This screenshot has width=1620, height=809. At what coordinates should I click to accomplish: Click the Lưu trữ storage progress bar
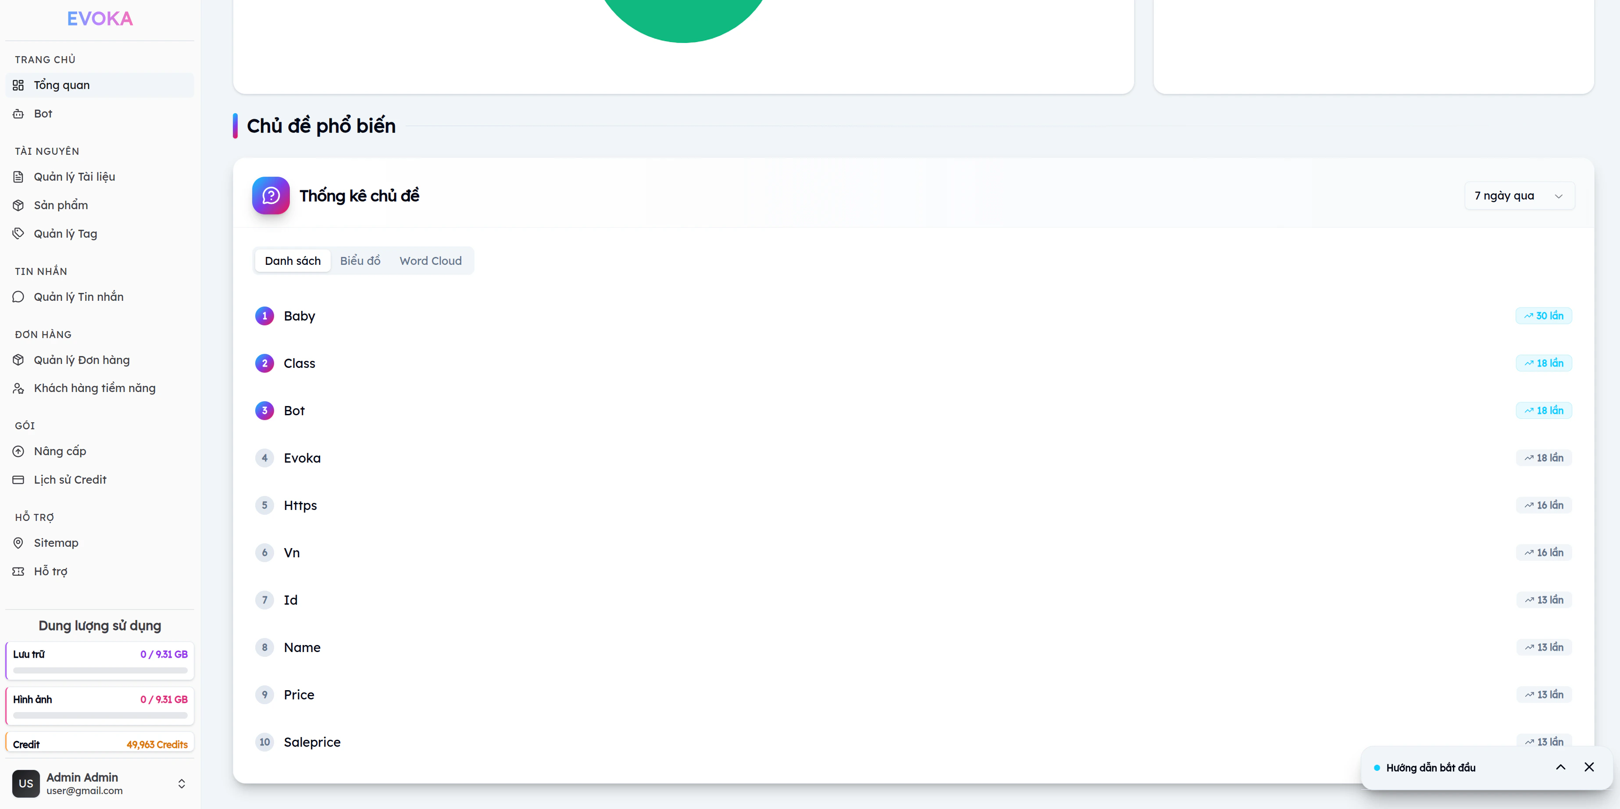point(100,670)
